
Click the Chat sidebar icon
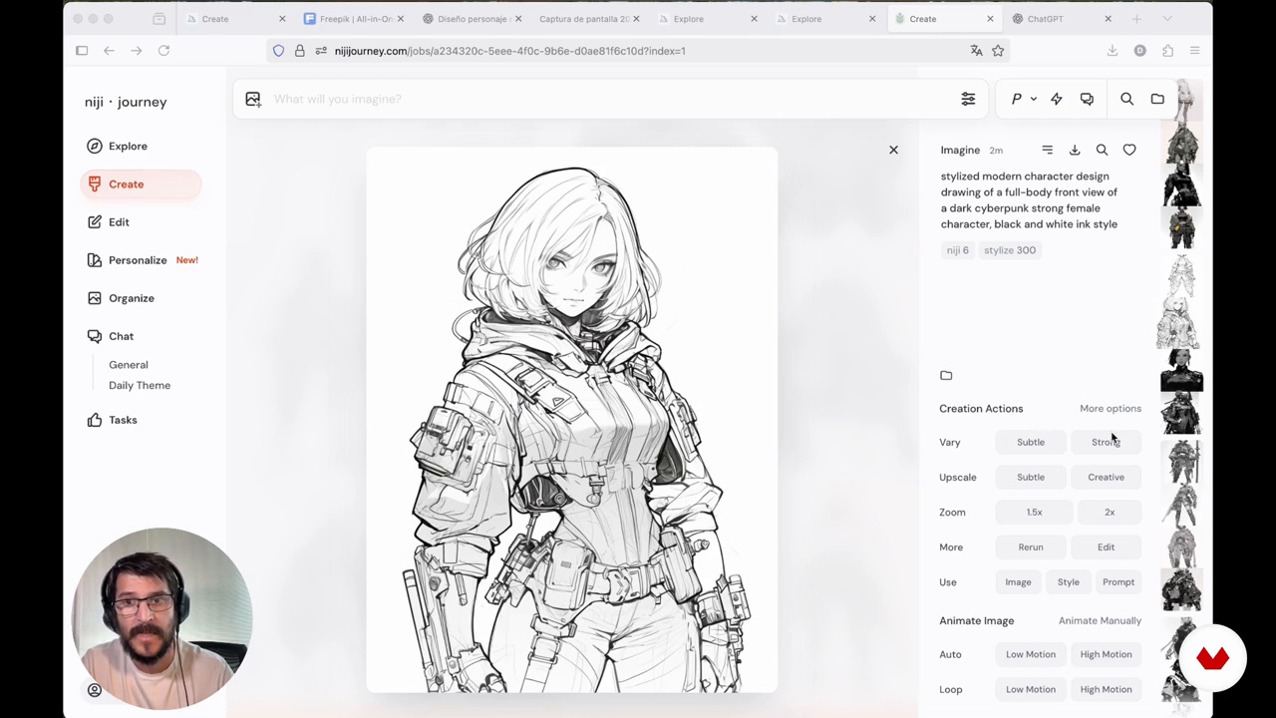(x=94, y=336)
